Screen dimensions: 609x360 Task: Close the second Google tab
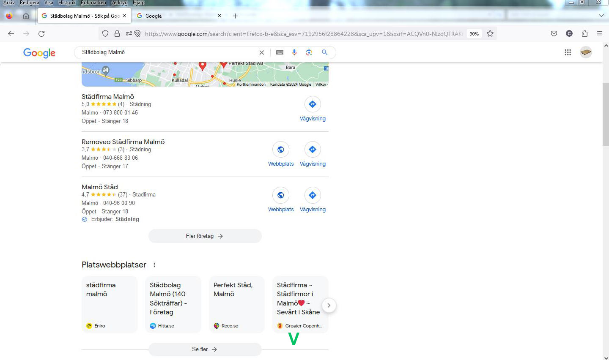click(x=219, y=16)
